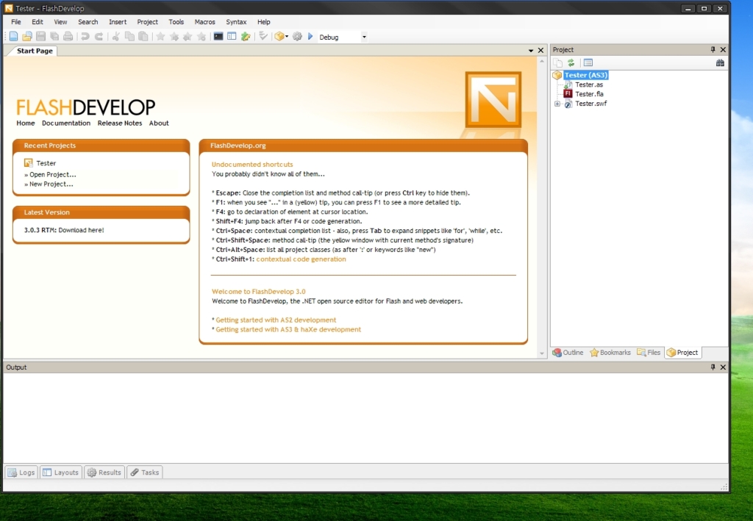Open the File menu

click(x=16, y=22)
